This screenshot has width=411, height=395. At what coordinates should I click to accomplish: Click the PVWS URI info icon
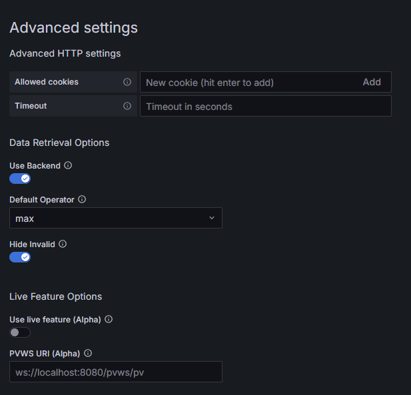[x=88, y=353]
